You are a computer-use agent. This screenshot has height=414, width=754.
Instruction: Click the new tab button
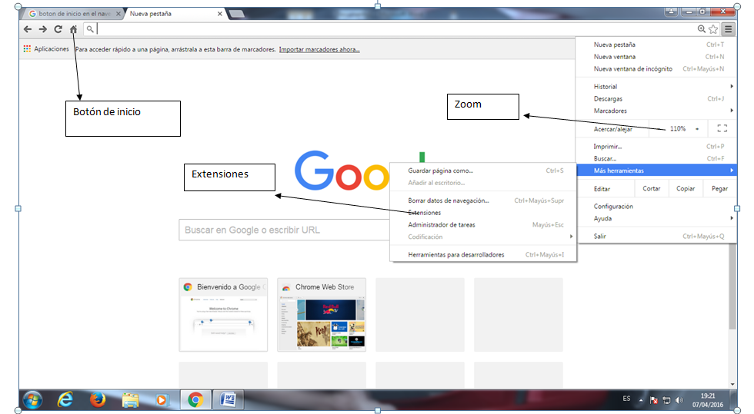pyautogui.click(x=236, y=14)
